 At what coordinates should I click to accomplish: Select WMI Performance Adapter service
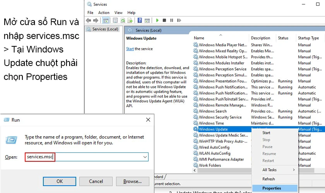tap(221, 159)
